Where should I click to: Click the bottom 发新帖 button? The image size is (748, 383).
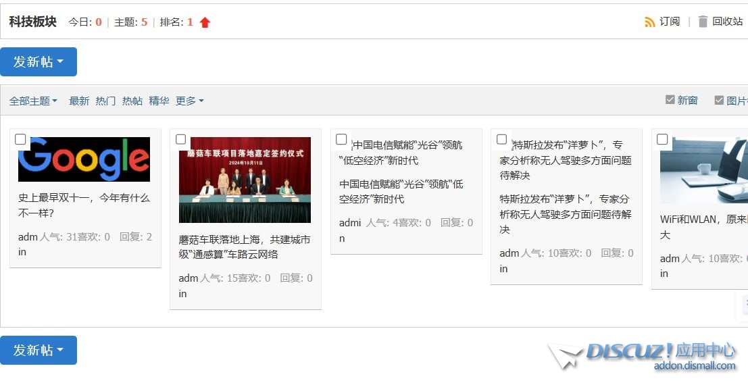click(39, 350)
